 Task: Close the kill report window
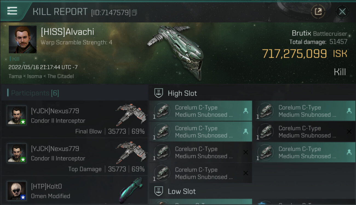(342, 11)
